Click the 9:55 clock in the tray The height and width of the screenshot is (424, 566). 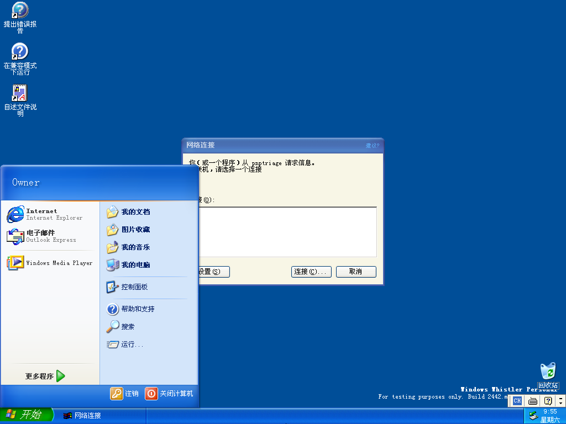tap(550, 412)
